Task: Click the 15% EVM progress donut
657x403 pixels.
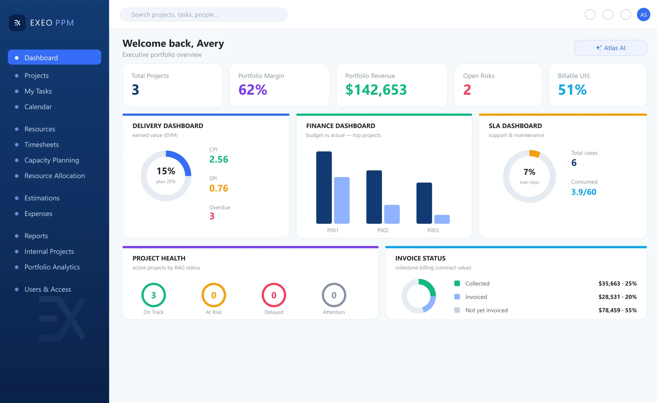Action: pyautogui.click(x=166, y=176)
